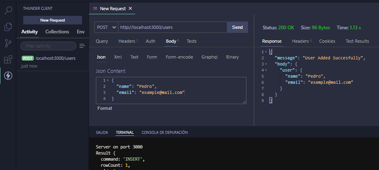
Task: Click the "email" value in response
Action: pos(330,82)
